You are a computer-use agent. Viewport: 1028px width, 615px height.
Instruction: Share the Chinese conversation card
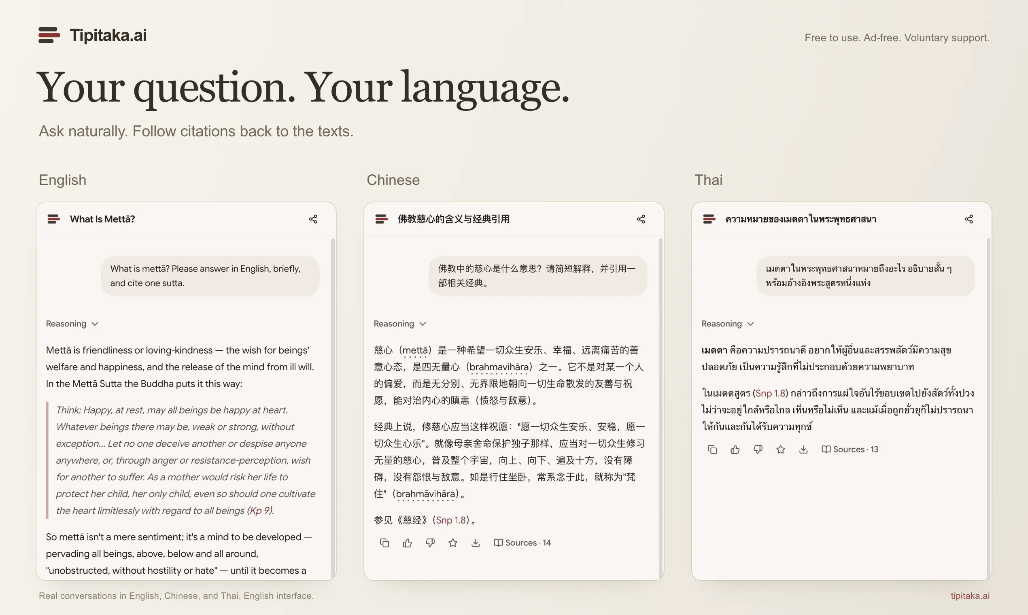point(641,219)
